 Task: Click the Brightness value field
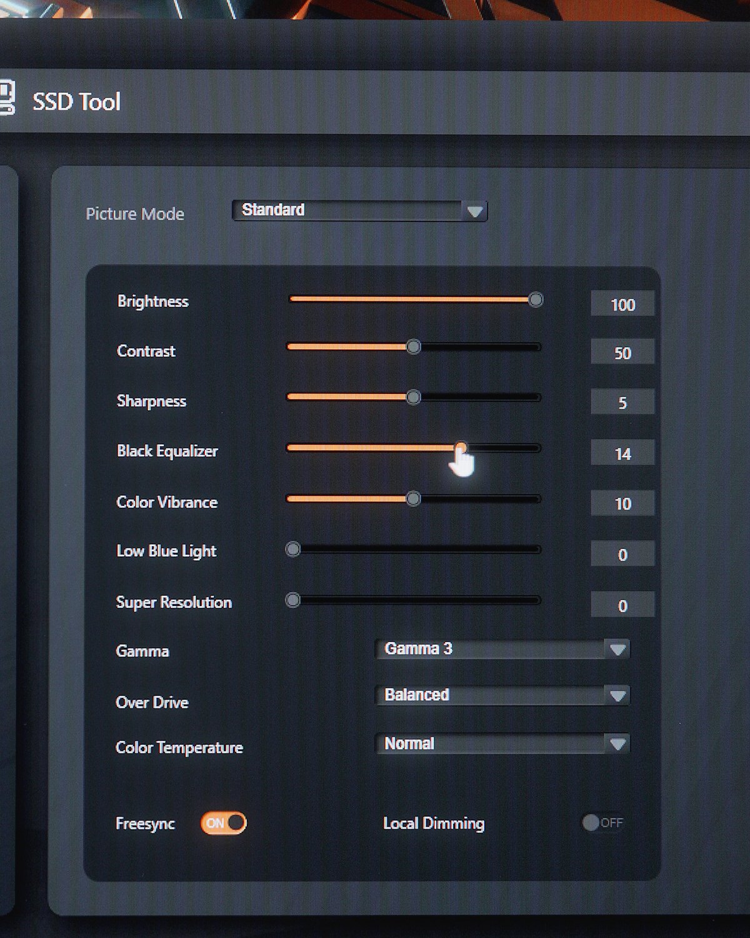tap(622, 304)
